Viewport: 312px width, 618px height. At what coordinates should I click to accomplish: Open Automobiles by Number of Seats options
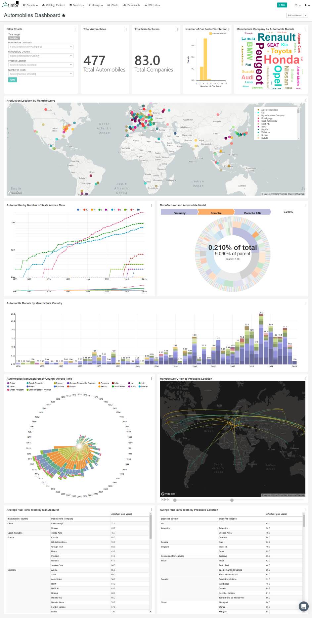coord(152,205)
